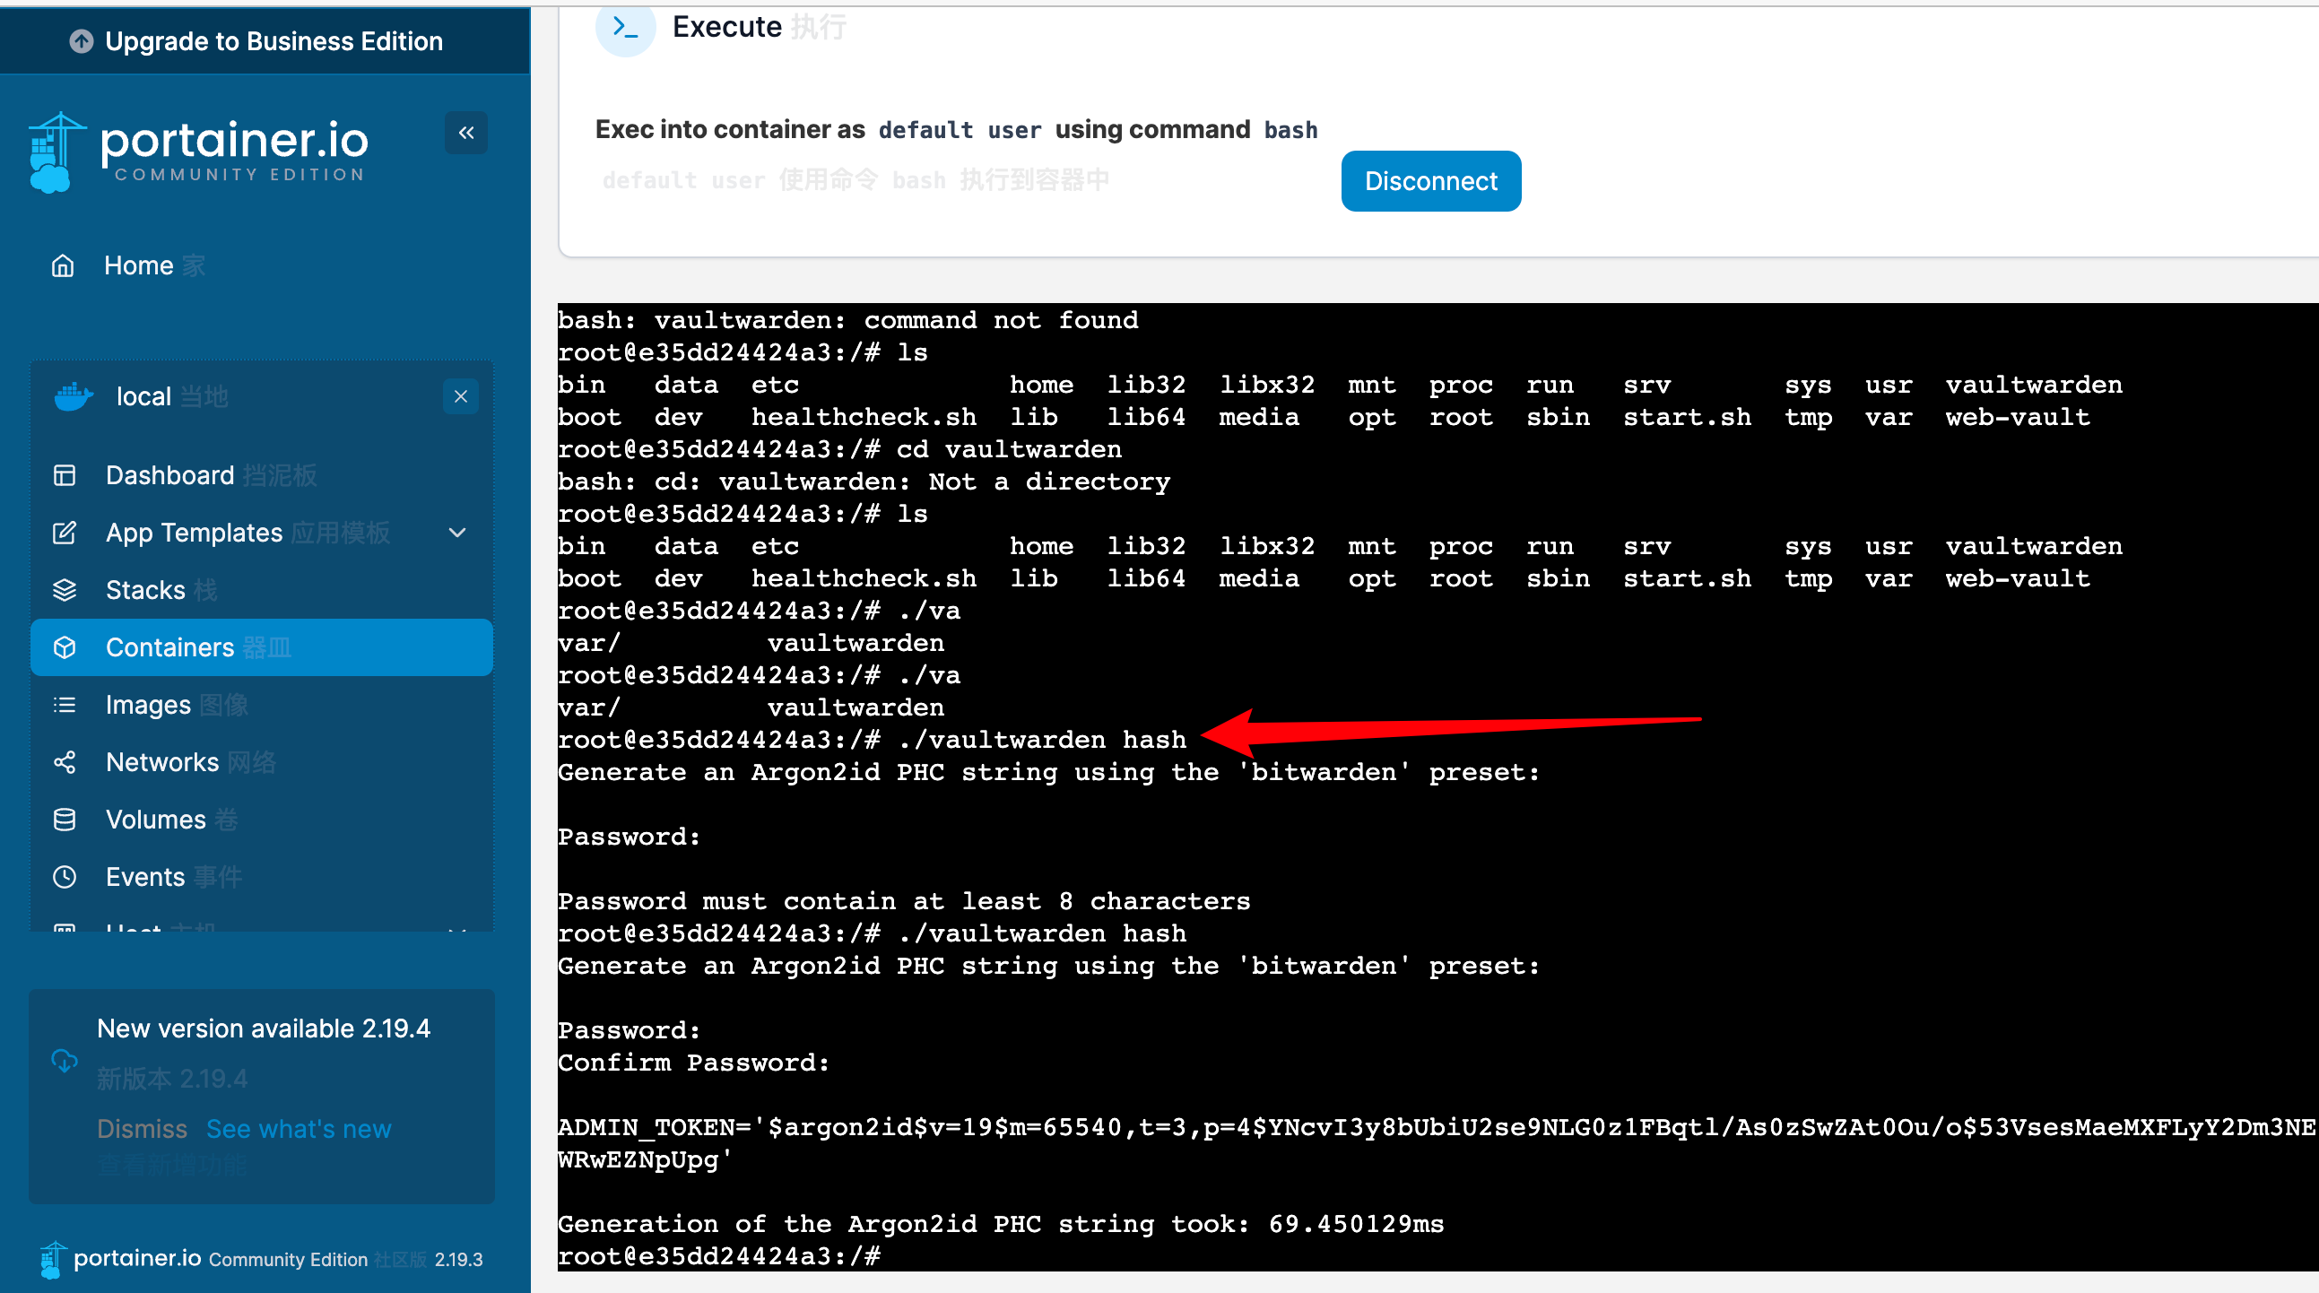Click the 'Confirm Password:' terminal line
The height and width of the screenshot is (1293, 2319).
coord(693,1063)
